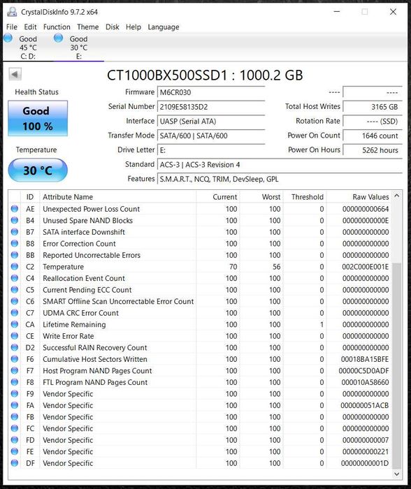Open the Function menu
The image size is (411, 489).
(57, 27)
